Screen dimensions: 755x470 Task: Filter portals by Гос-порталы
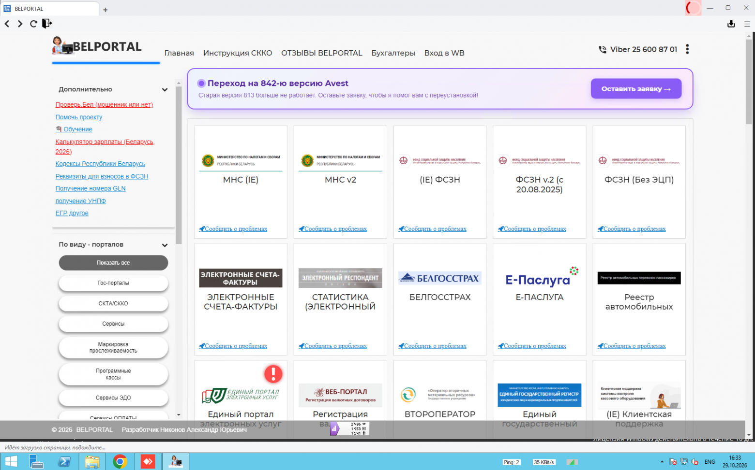113,283
